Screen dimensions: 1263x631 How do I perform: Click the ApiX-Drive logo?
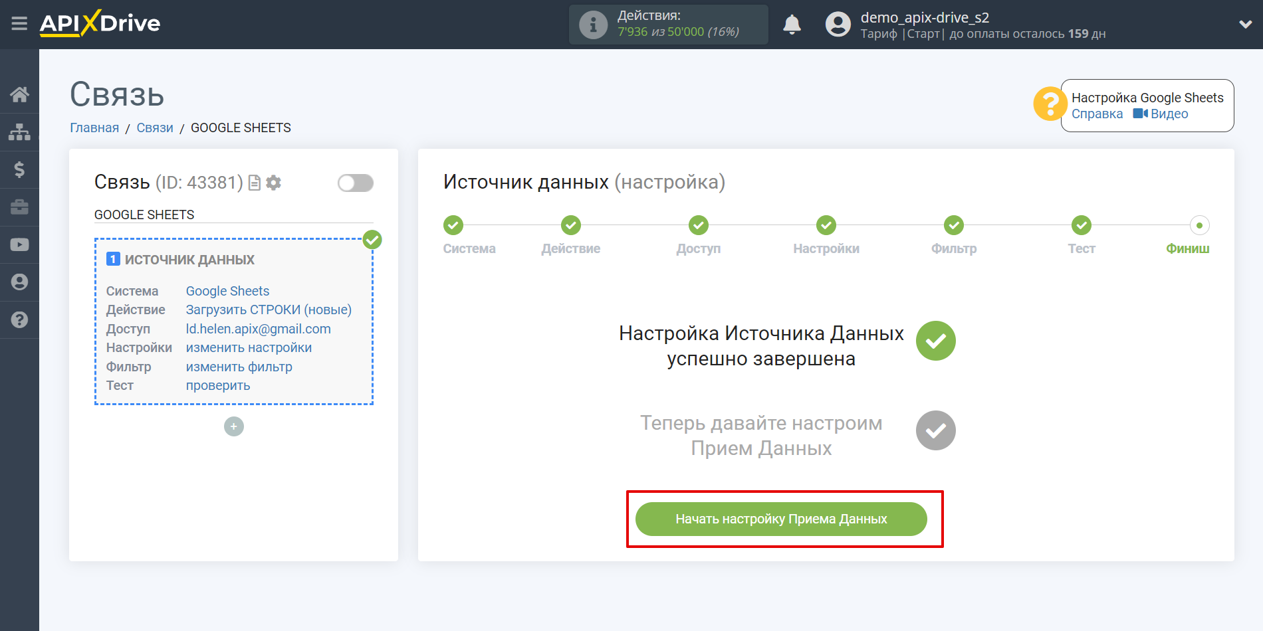tap(100, 23)
